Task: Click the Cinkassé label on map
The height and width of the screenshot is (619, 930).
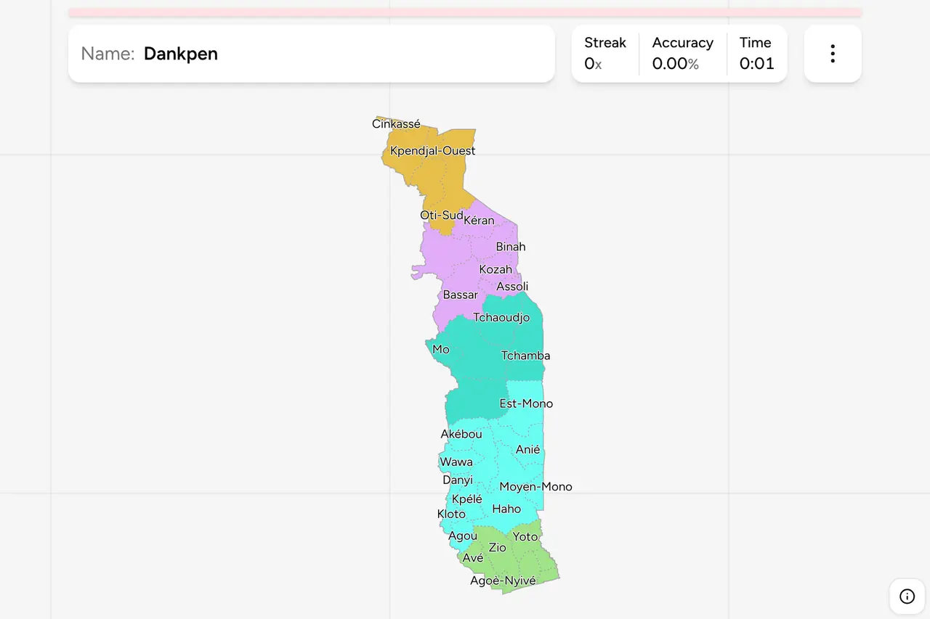Action: 396,124
